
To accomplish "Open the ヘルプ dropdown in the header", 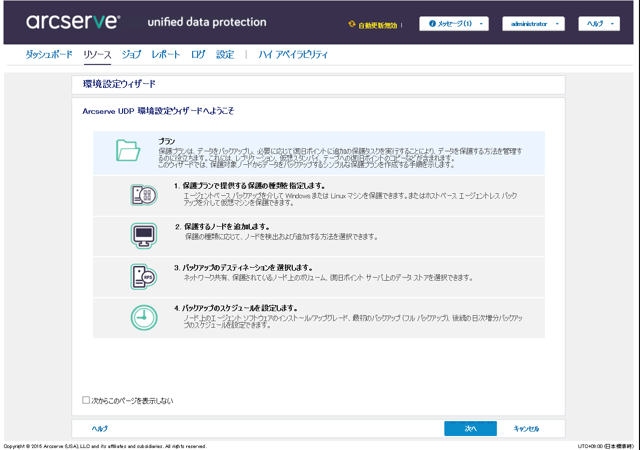I will pos(598,23).
